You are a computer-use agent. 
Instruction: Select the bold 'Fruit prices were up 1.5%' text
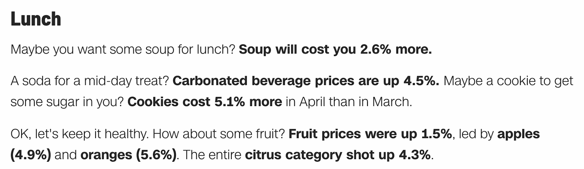pos(370,134)
